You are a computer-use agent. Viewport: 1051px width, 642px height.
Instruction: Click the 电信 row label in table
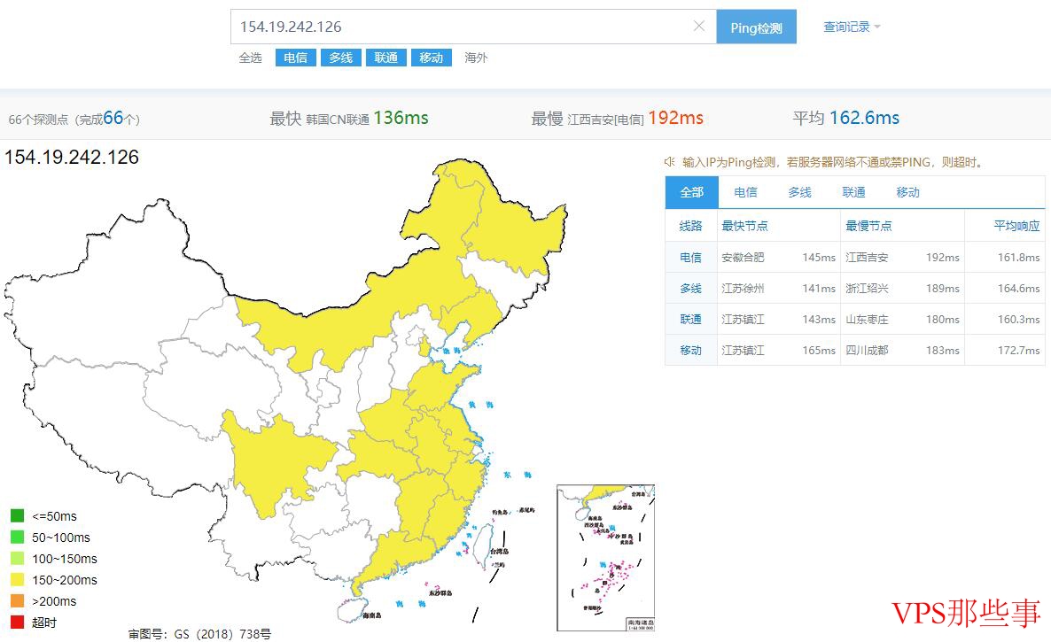690,257
